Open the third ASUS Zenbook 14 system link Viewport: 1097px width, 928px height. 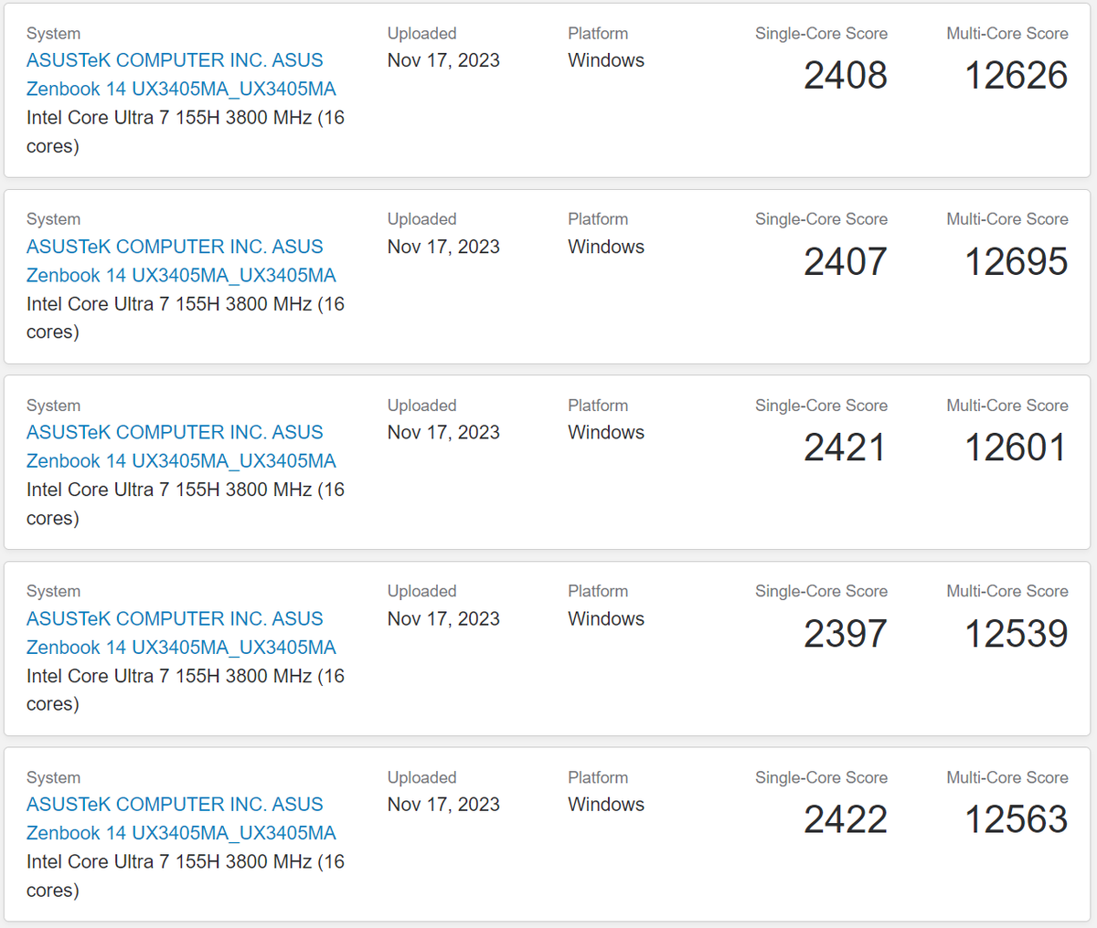[x=181, y=447]
